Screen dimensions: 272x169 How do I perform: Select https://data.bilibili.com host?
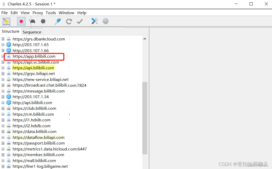(34, 132)
